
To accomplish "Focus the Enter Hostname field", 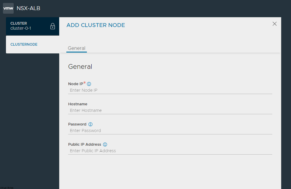I will [170, 110].
